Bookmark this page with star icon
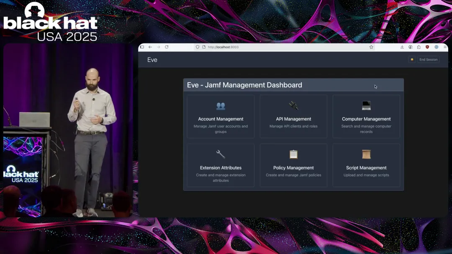This screenshot has width=452, height=254. 371,47
